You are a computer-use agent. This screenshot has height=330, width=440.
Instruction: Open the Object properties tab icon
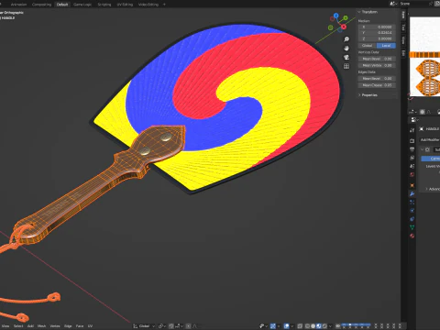pyautogui.click(x=412, y=185)
